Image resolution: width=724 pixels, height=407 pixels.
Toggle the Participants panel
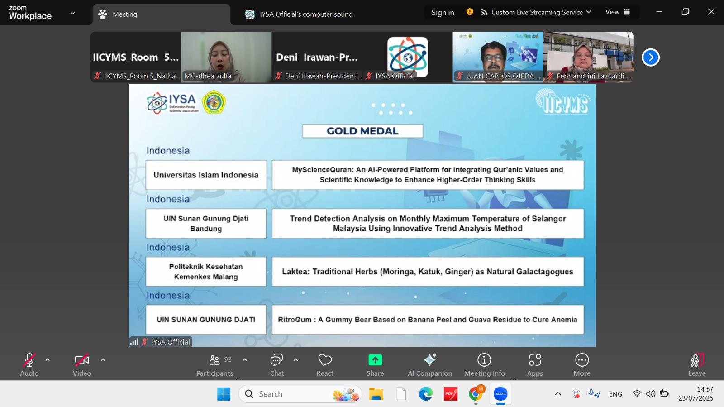point(214,364)
